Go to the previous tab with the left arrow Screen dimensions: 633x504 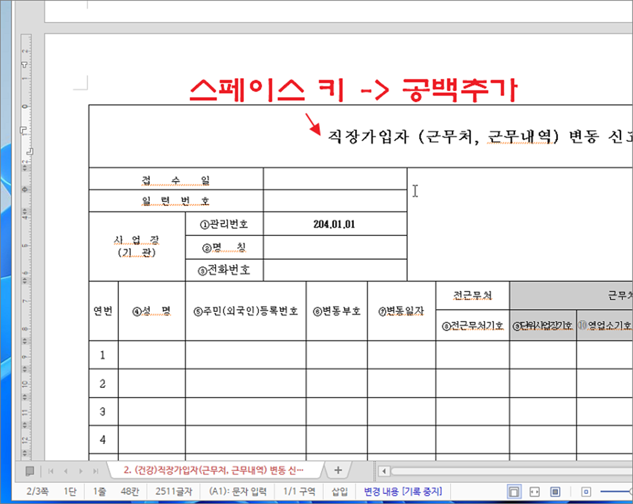(66, 471)
